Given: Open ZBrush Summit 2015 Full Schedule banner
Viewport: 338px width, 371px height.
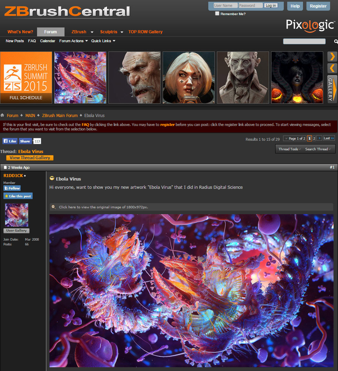Looking at the screenshot, I should coord(26,78).
